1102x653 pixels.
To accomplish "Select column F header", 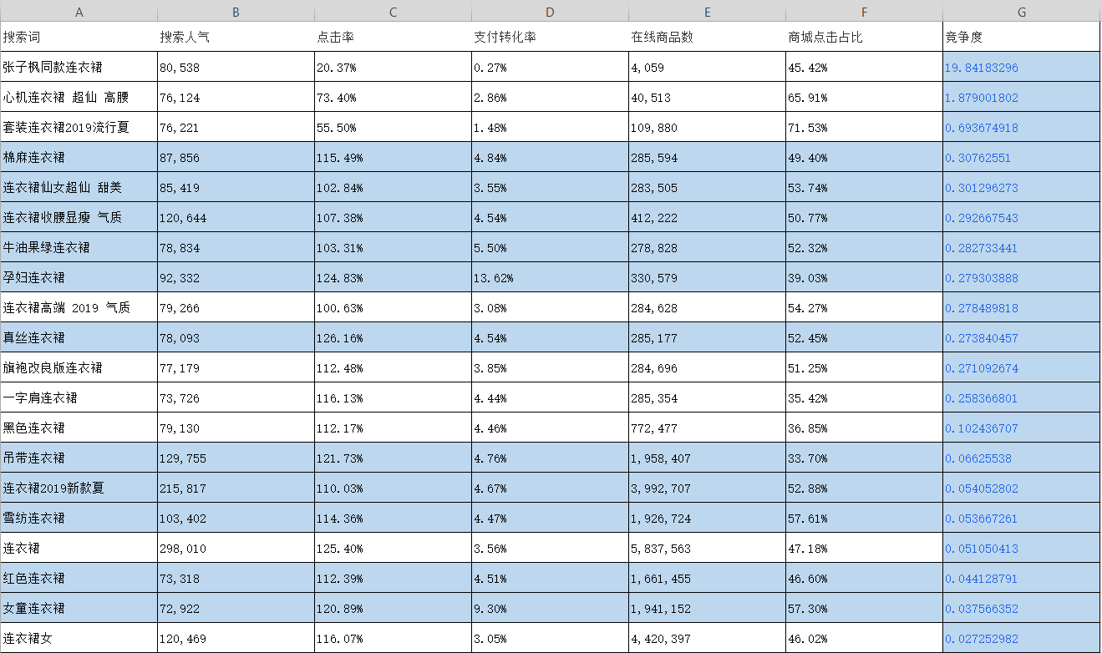I will (x=864, y=11).
